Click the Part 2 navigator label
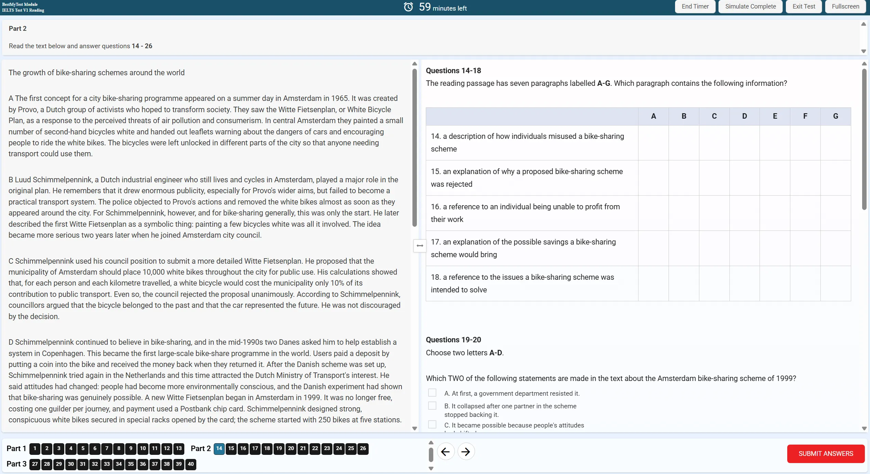 200,448
